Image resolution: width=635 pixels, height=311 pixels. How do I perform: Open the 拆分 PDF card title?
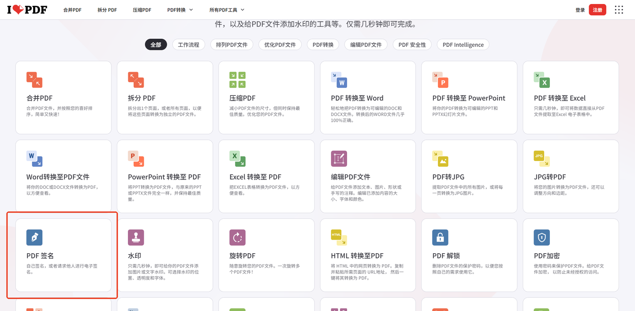(142, 98)
